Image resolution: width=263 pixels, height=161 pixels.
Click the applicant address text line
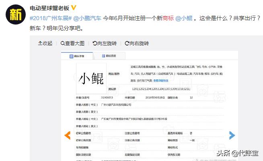[x=134, y=119]
